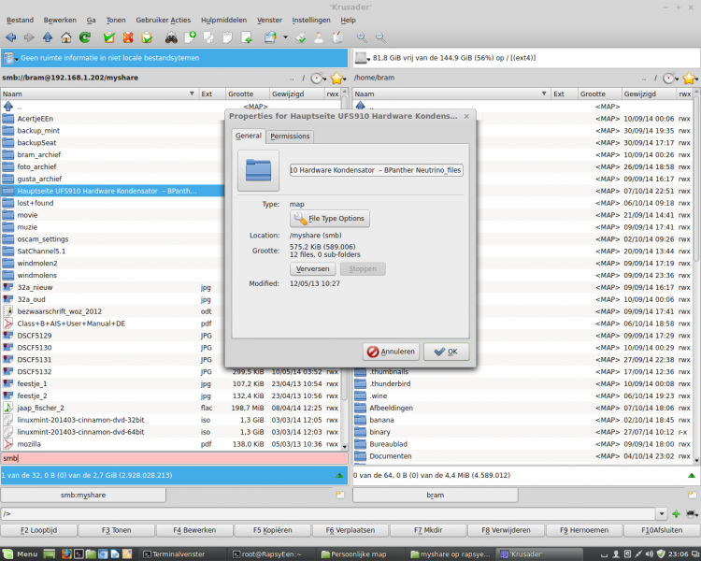This screenshot has width=701, height=561.
Task: Open the left panel media drive dropdown
Action: 12,58
